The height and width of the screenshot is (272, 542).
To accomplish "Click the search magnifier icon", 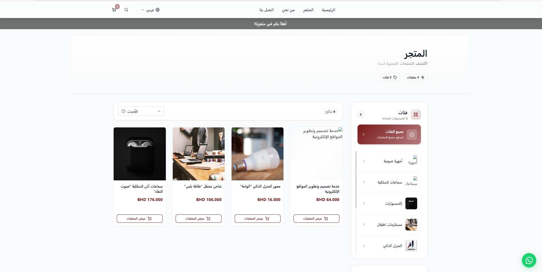I will (x=126, y=10).
